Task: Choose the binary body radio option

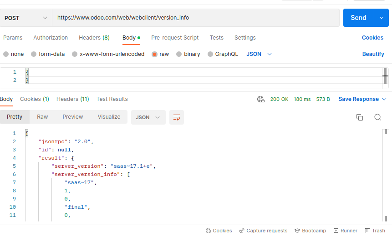Action: pyautogui.click(x=179, y=54)
